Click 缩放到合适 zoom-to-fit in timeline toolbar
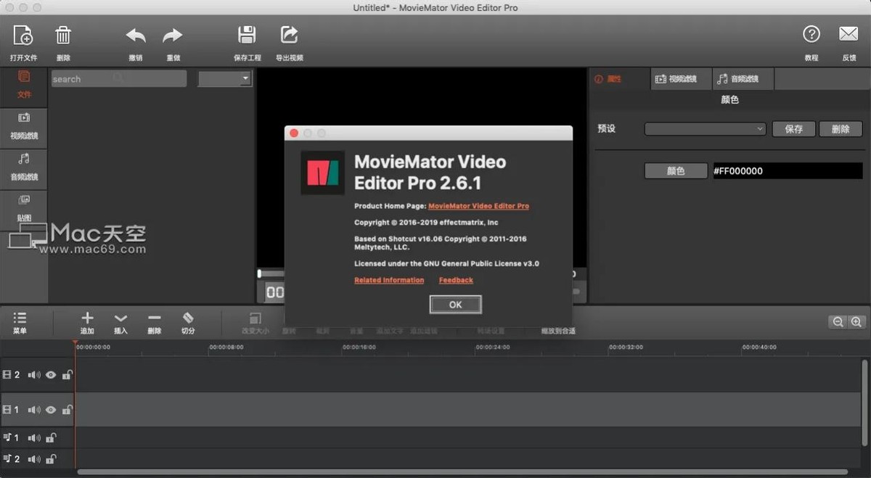Screen dimensions: 871x478 pyautogui.click(x=558, y=331)
